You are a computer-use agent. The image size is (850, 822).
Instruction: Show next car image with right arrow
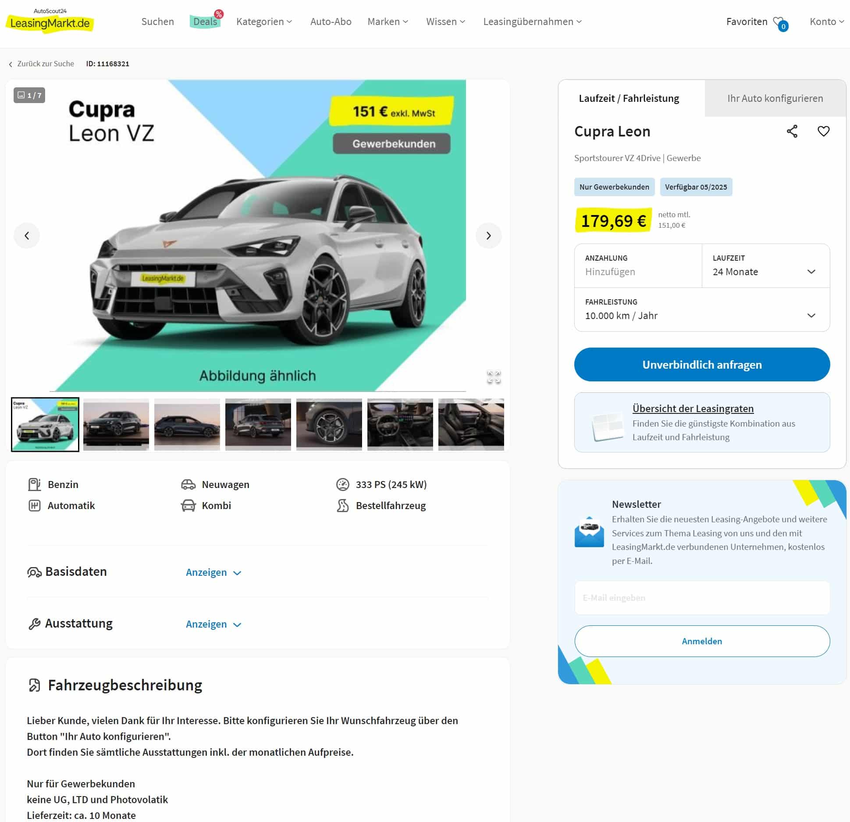click(x=488, y=236)
